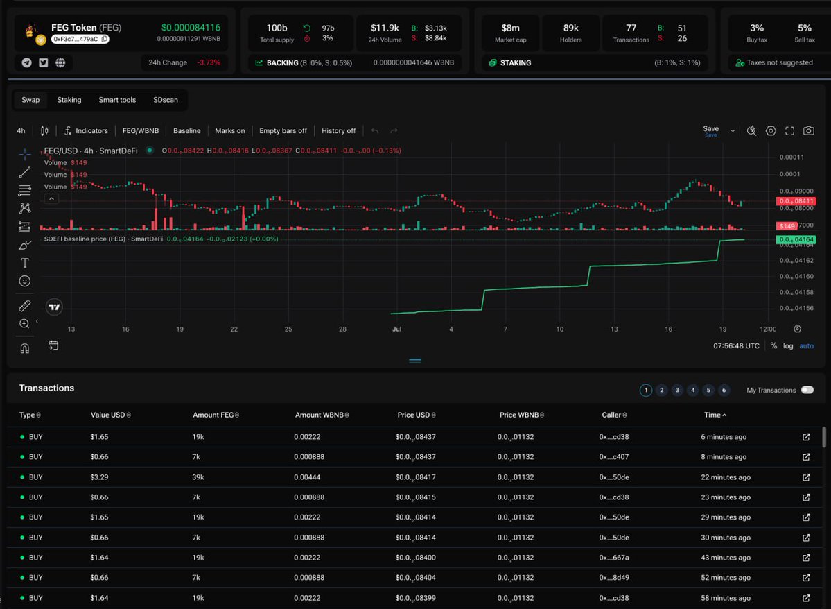Open the FEG Telegram link icon
The width and height of the screenshot is (831, 609).
(x=26, y=62)
